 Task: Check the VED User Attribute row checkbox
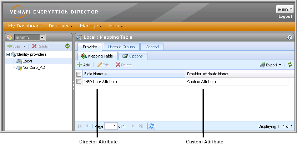[x=79, y=82]
